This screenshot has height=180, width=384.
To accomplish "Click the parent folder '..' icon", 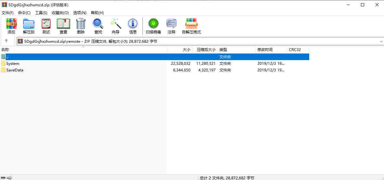I will 3,57.
